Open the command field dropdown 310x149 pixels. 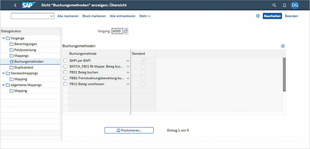tap(52, 16)
